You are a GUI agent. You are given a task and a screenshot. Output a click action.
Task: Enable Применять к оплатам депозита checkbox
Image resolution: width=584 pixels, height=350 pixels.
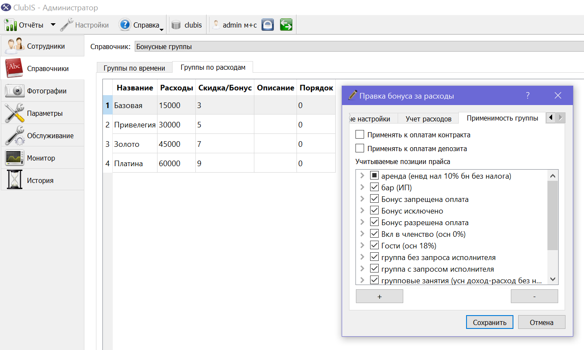click(360, 149)
